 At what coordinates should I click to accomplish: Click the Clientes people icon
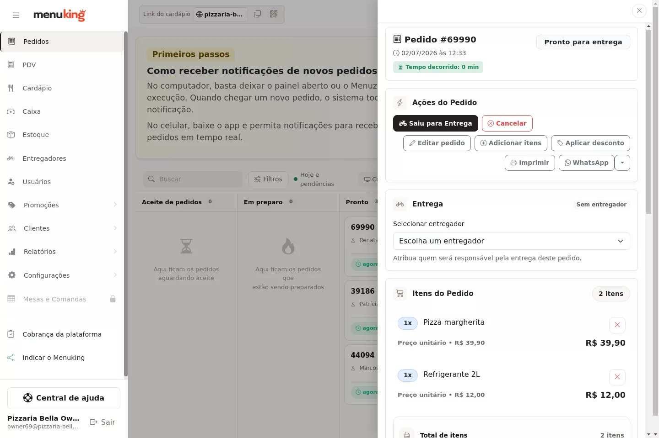[x=12, y=228]
